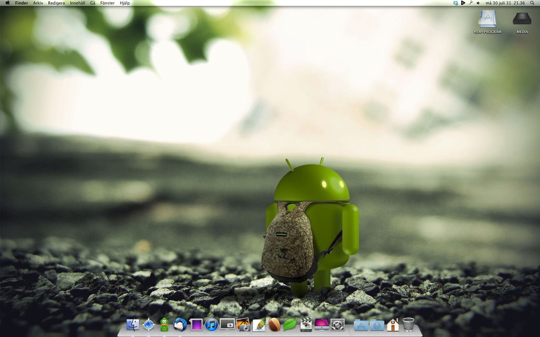
Task: Launch iPhoto from the Dock
Action: click(x=243, y=325)
